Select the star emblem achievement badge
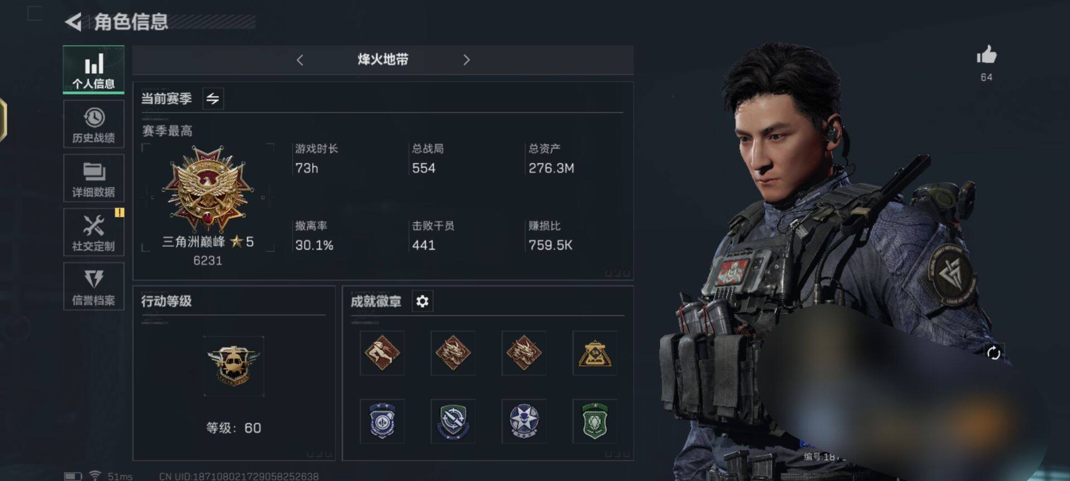The image size is (1070, 481). [x=524, y=421]
